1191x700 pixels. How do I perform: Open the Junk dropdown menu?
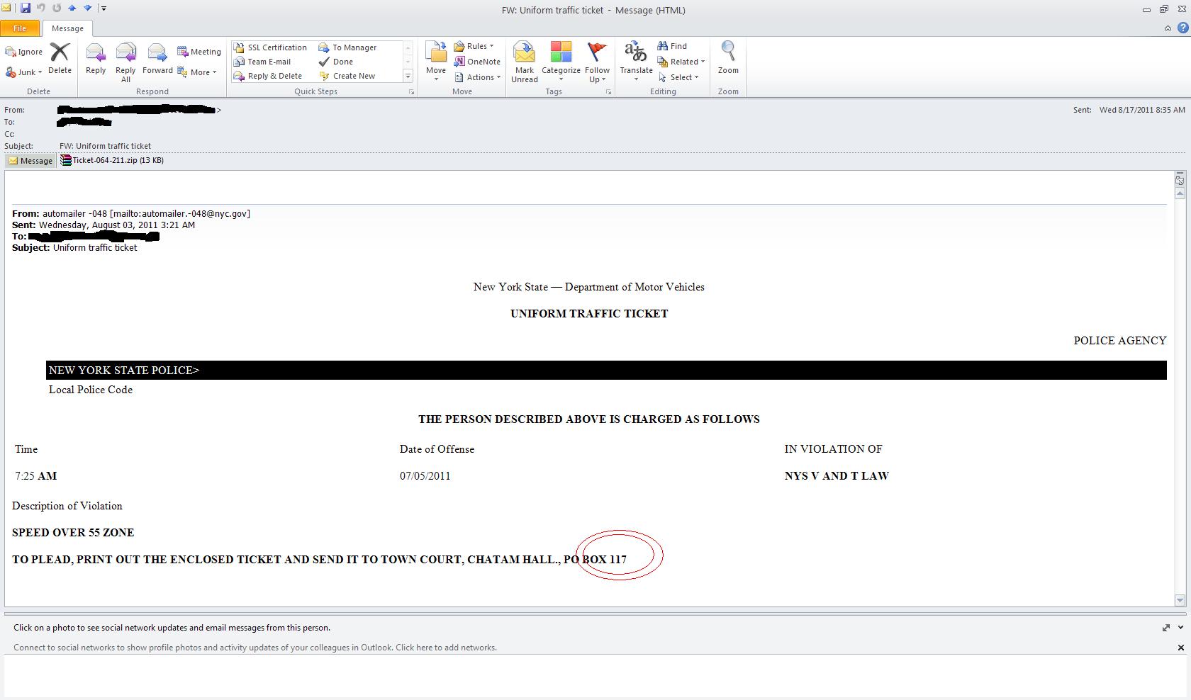click(24, 72)
